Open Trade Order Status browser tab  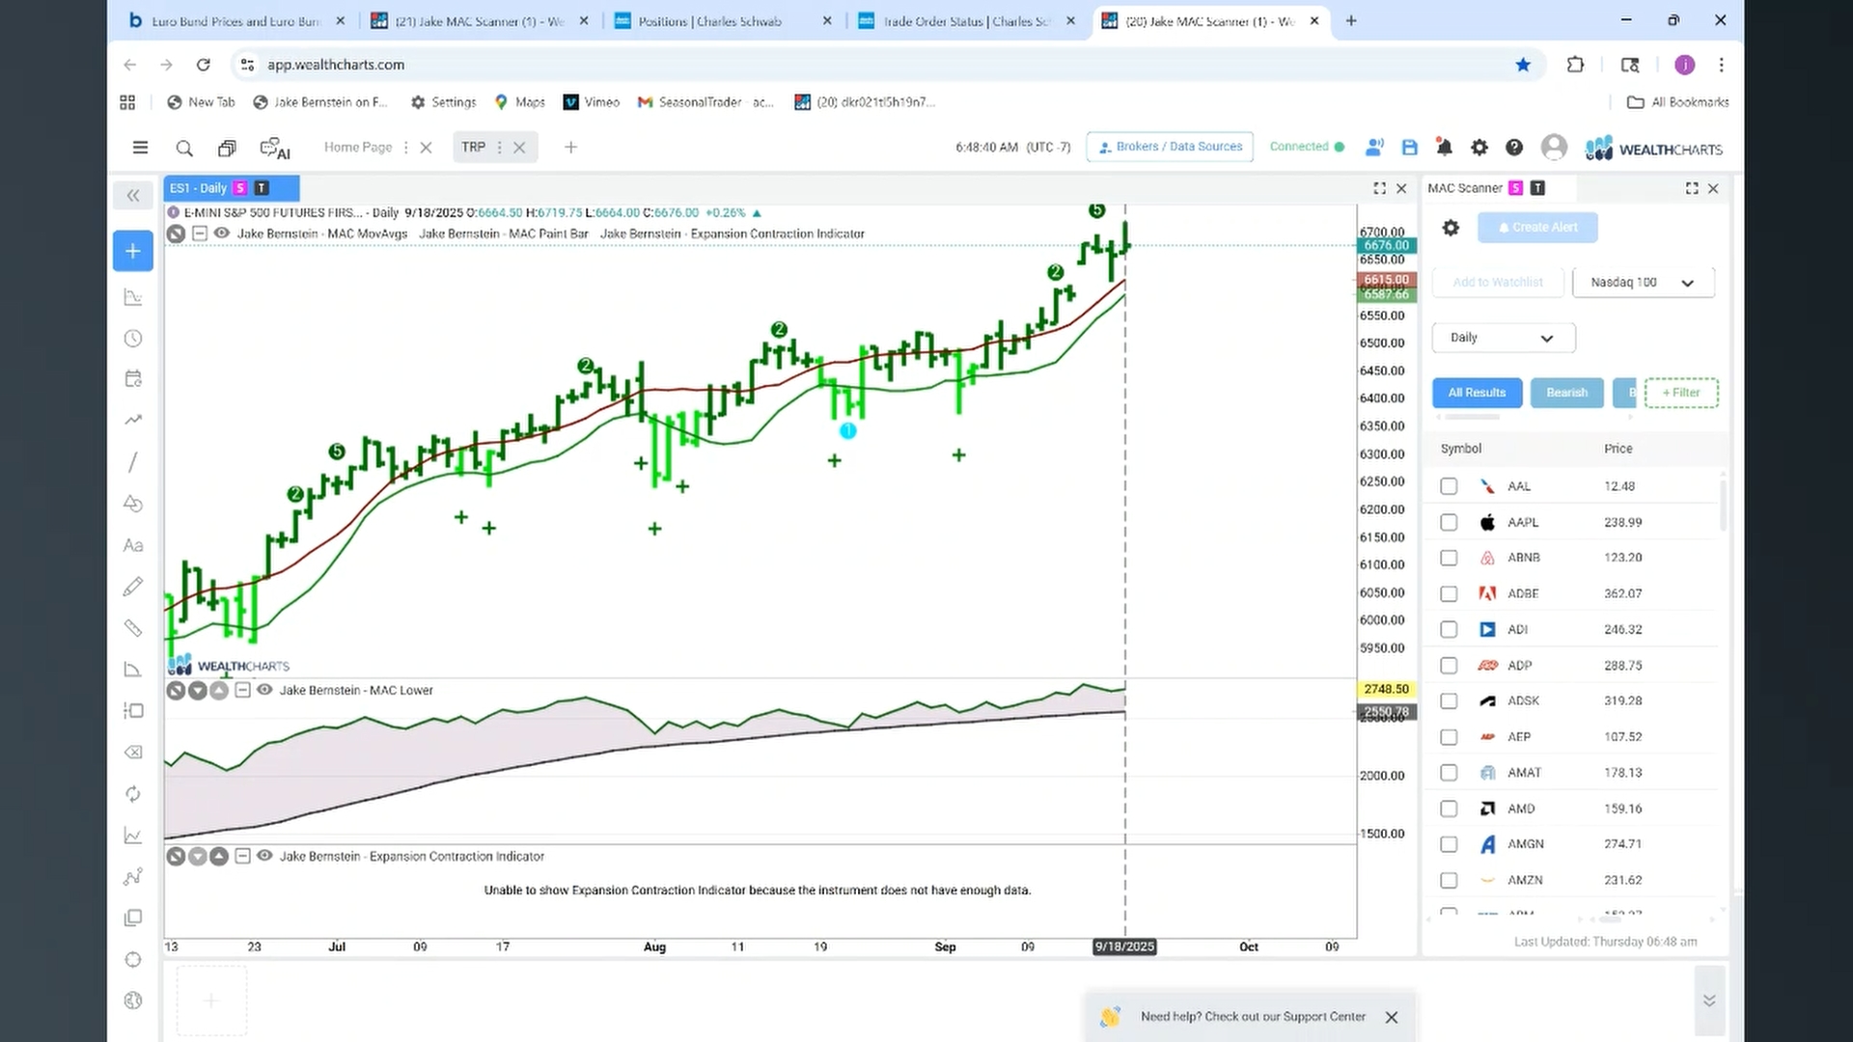pos(965,21)
